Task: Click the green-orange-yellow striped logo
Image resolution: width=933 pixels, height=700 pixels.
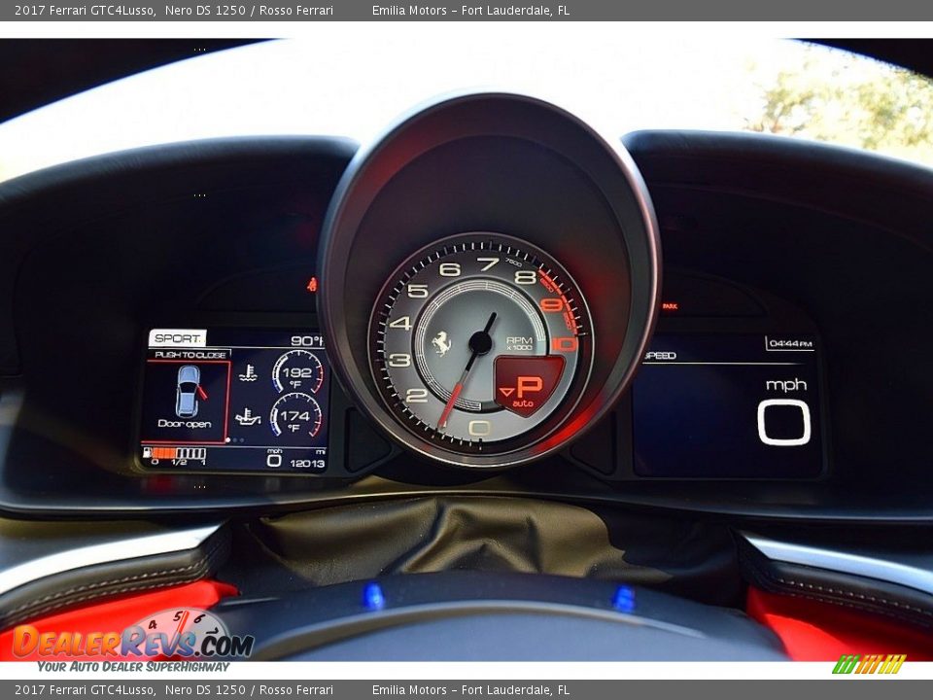Action: coord(868,664)
